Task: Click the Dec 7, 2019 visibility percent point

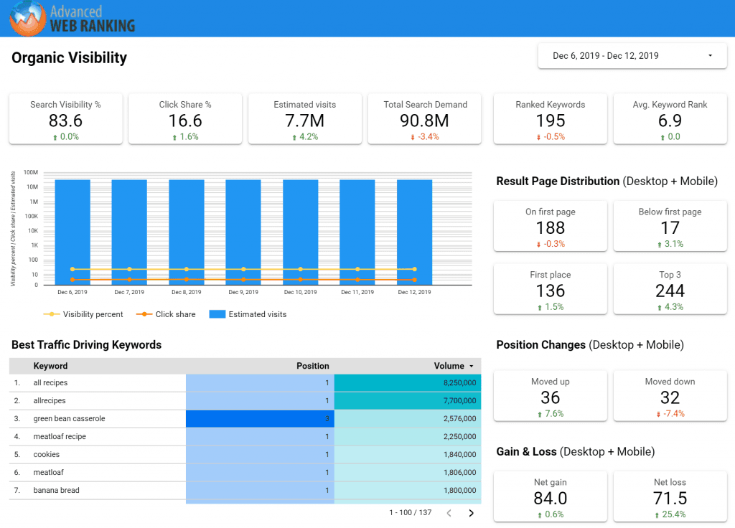Action: point(129,269)
